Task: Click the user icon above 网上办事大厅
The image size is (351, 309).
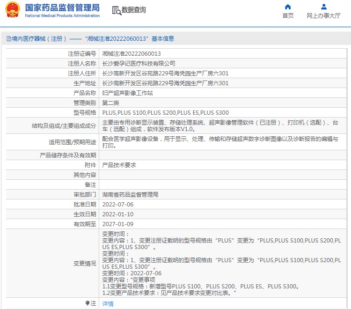Action: (x=324, y=7)
